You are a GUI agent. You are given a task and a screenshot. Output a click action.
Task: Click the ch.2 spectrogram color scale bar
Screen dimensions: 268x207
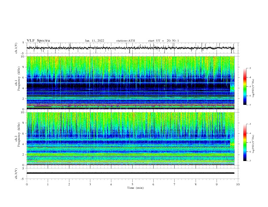pos(245,142)
